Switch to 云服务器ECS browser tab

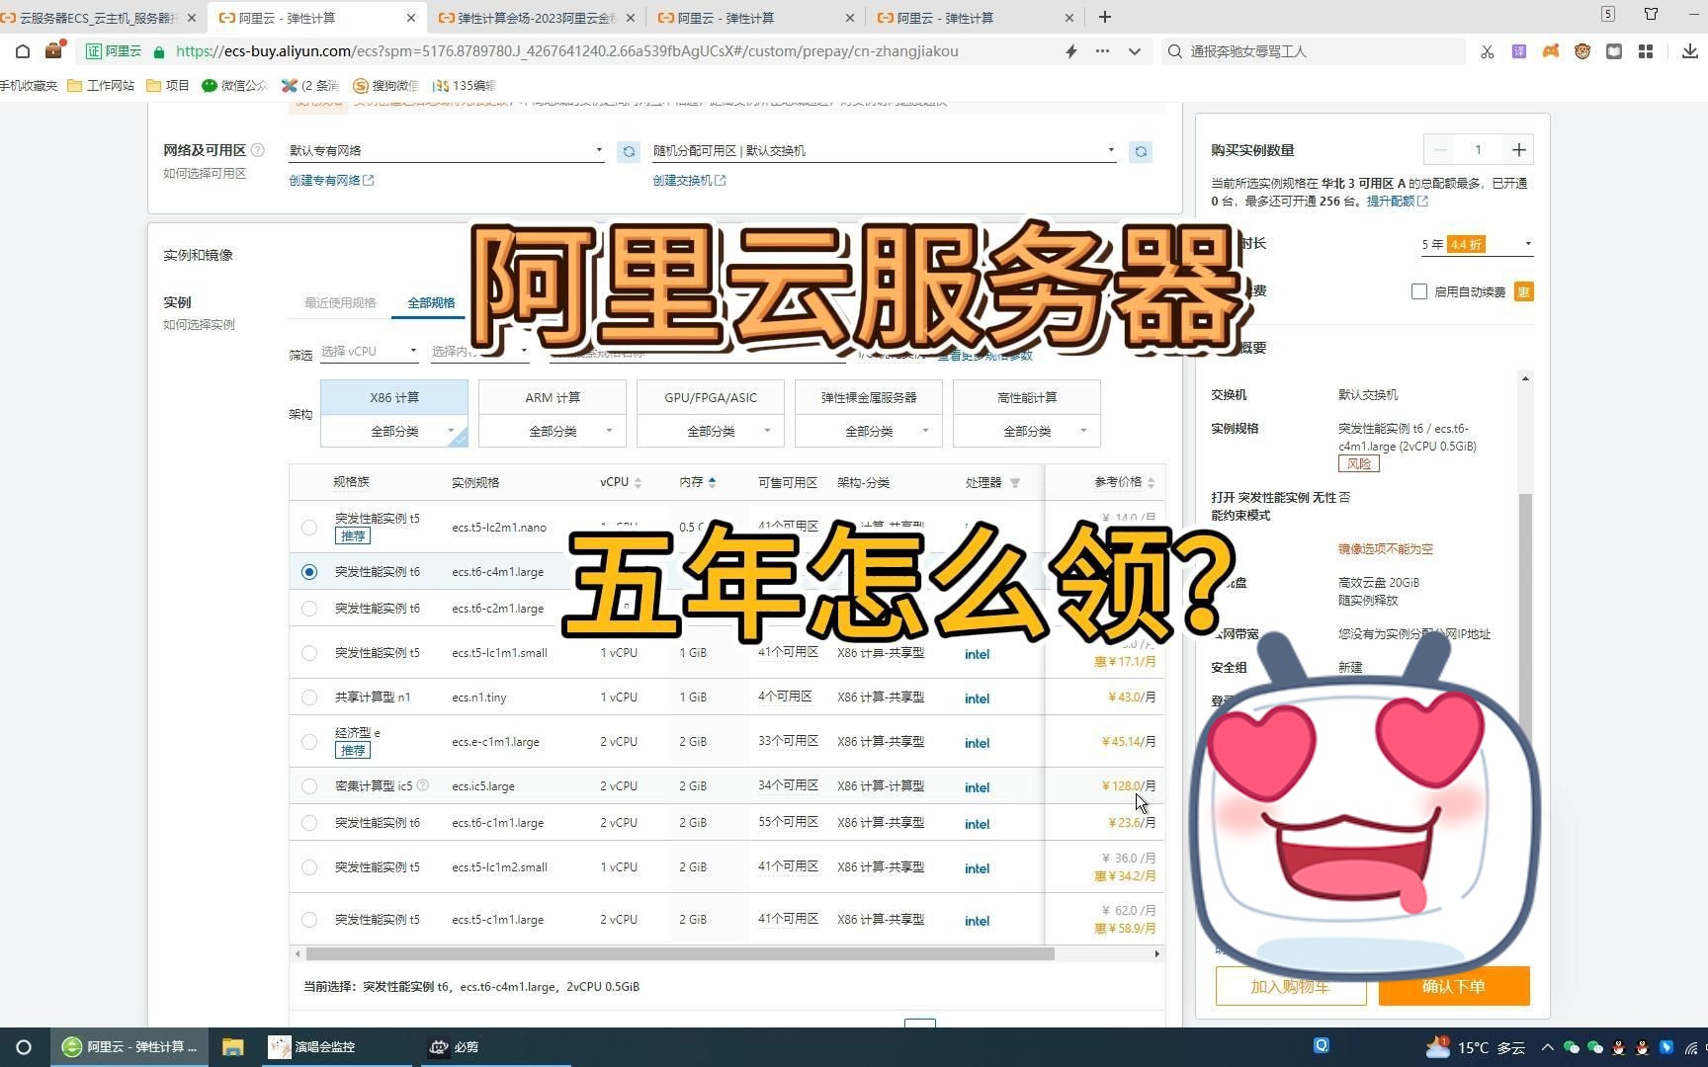click(x=98, y=18)
